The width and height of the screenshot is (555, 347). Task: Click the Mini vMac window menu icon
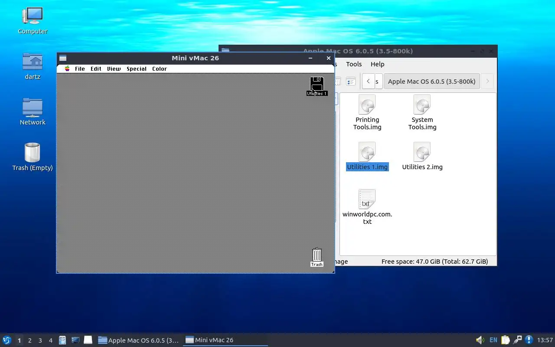(63, 58)
